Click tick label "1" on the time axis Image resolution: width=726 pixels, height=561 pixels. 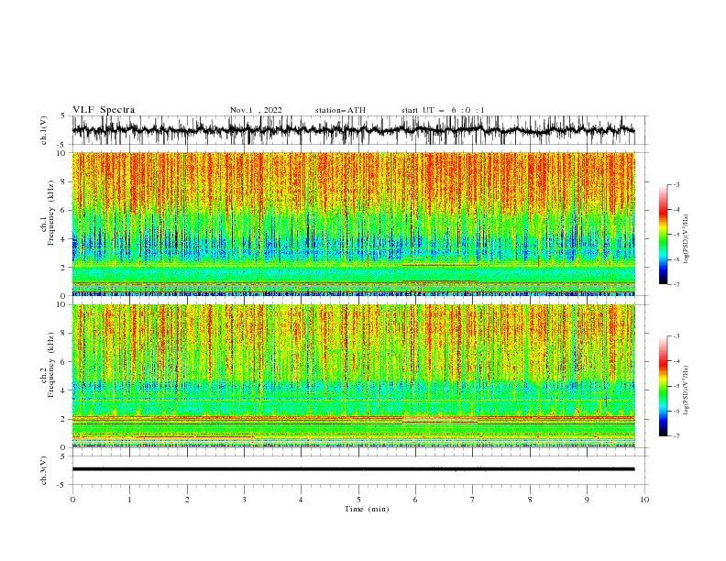pyautogui.click(x=129, y=500)
